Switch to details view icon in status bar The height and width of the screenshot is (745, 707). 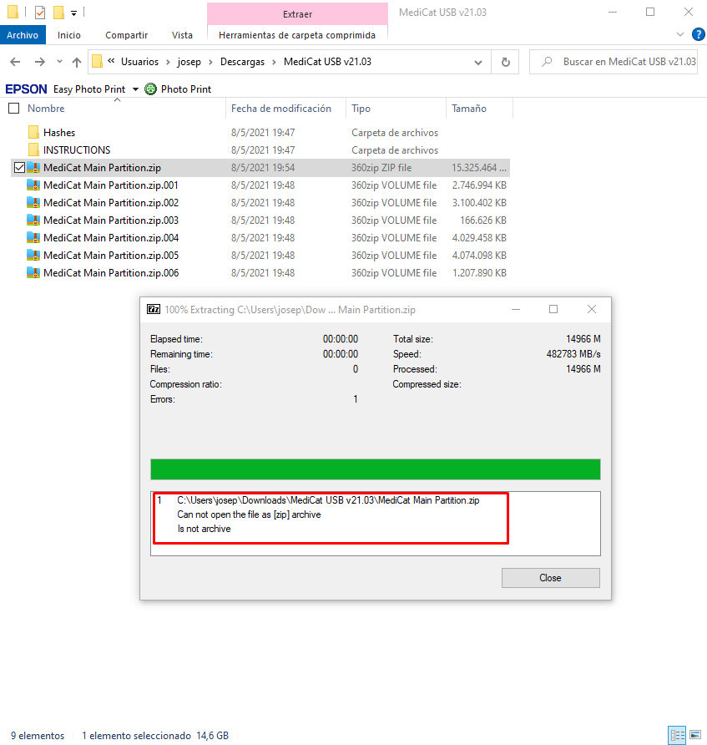[x=677, y=735]
